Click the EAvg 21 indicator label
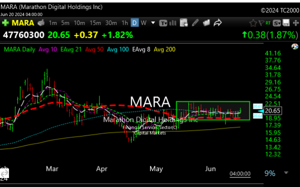This screenshot has width=300, height=187. (71, 50)
